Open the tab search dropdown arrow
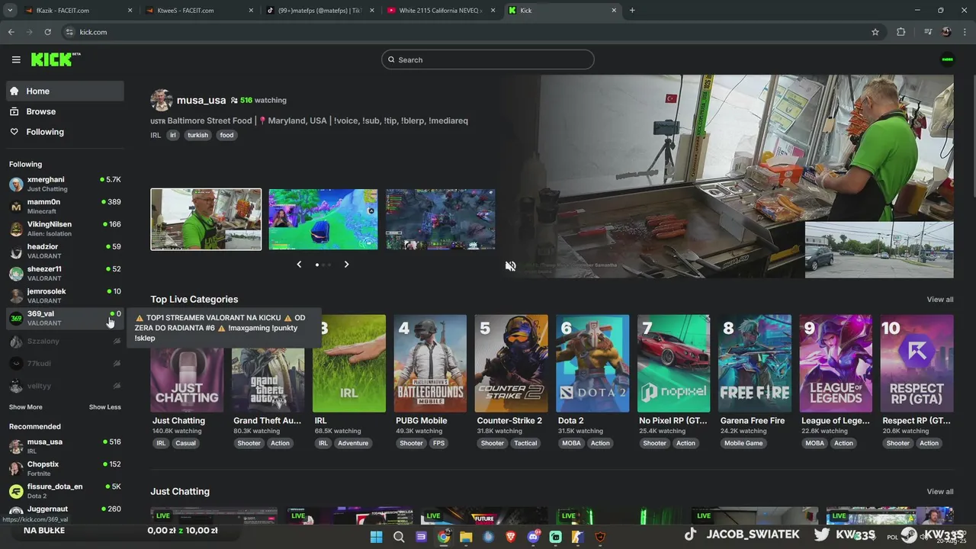Image resolution: width=976 pixels, height=549 pixels. (10, 11)
